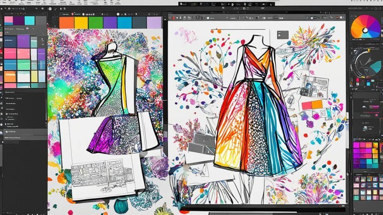Select the dark purple swatch heading the left panel
The height and width of the screenshot is (215, 383).
(x=19, y=21)
